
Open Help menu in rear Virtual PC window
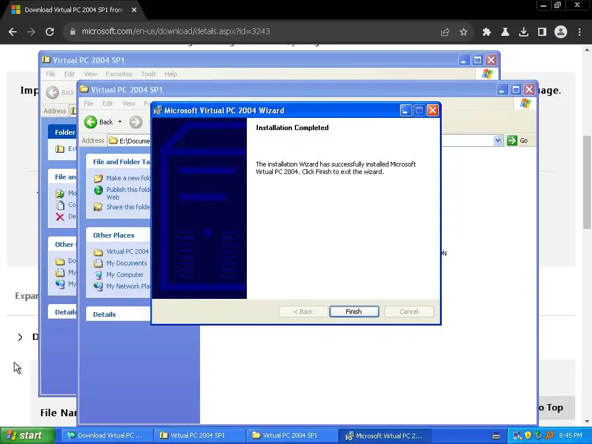pyautogui.click(x=171, y=74)
